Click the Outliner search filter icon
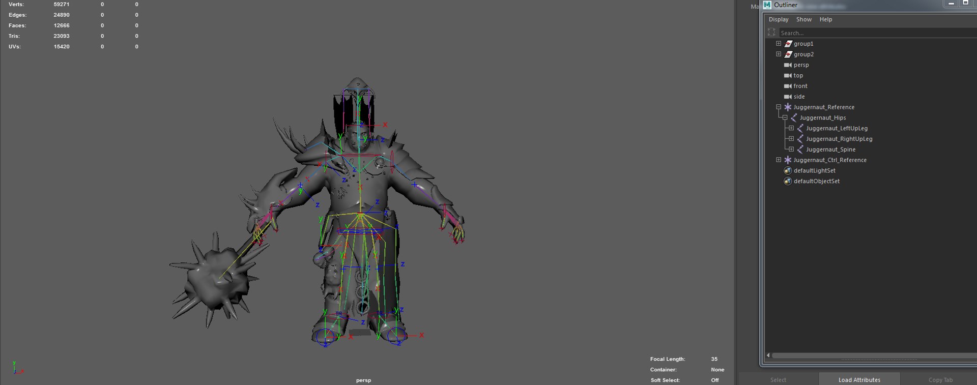The height and width of the screenshot is (385, 977). (x=771, y=32)
